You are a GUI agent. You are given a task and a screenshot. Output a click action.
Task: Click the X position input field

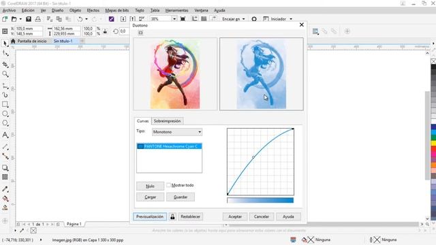pos(29,29)
